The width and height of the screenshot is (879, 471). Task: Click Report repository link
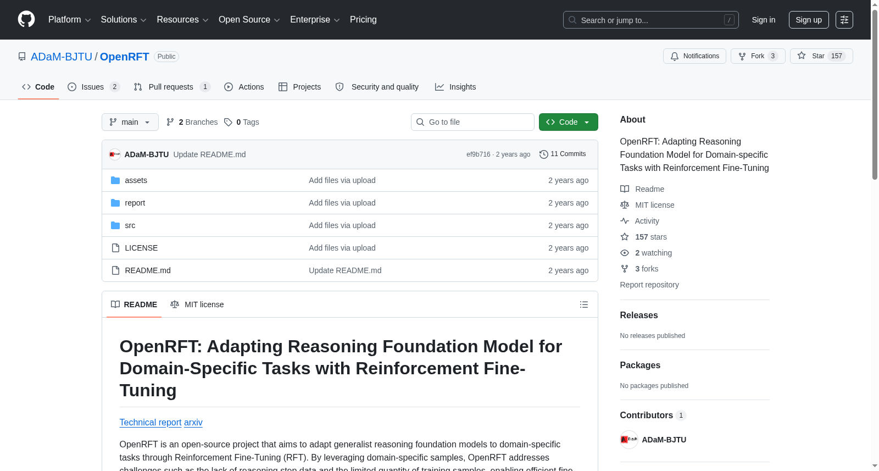(x=649, y=285)
